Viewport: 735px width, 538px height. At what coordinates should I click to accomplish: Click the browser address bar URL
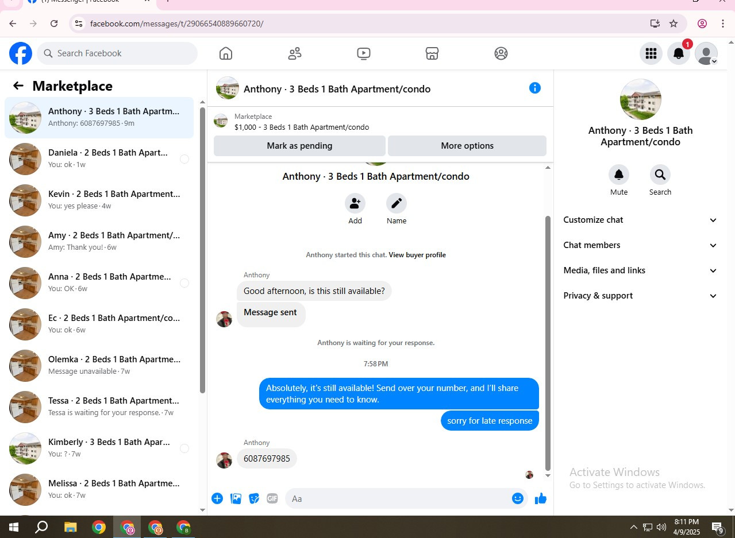click(176, 24)
